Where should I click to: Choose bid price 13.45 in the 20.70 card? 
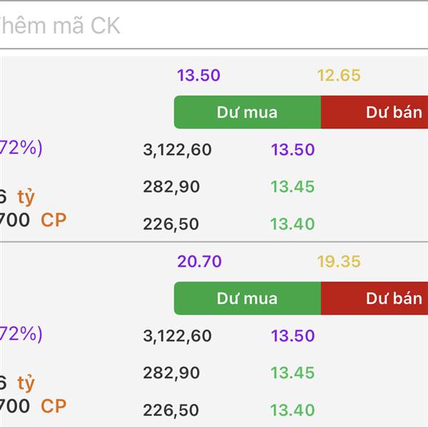(292, 373)
